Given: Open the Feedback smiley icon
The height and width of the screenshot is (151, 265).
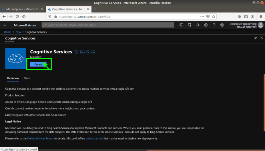Looking at the screenshot, I should tap(222, 25).
